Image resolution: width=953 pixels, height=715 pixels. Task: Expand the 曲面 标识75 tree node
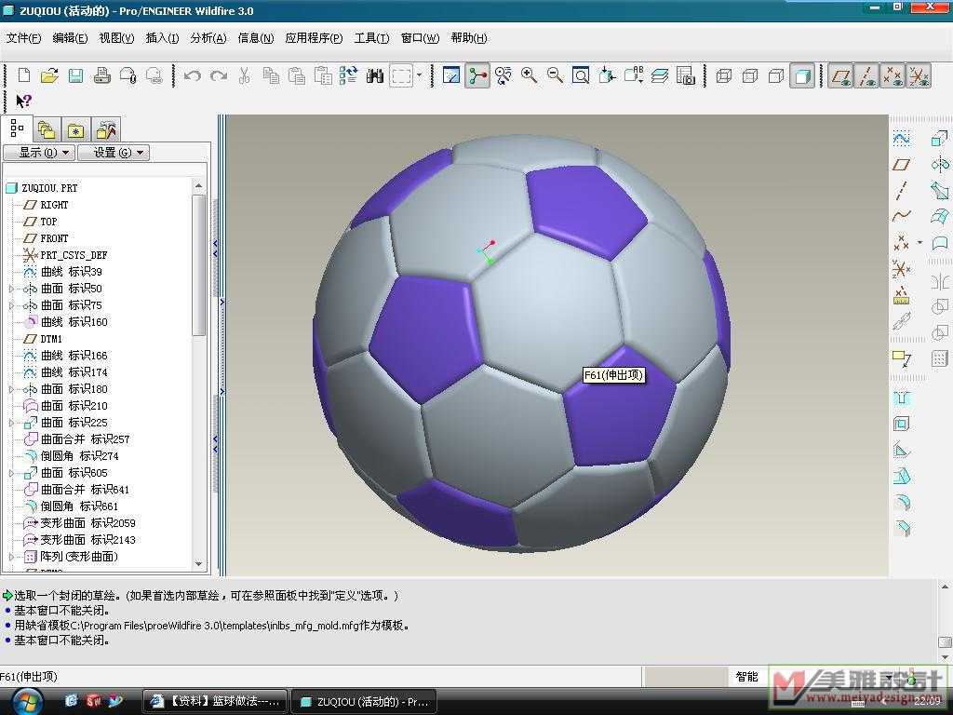(11, 305)
